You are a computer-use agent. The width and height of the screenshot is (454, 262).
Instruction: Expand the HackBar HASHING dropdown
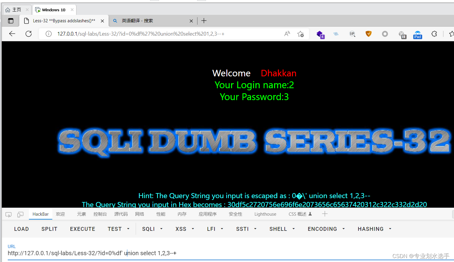375,229
